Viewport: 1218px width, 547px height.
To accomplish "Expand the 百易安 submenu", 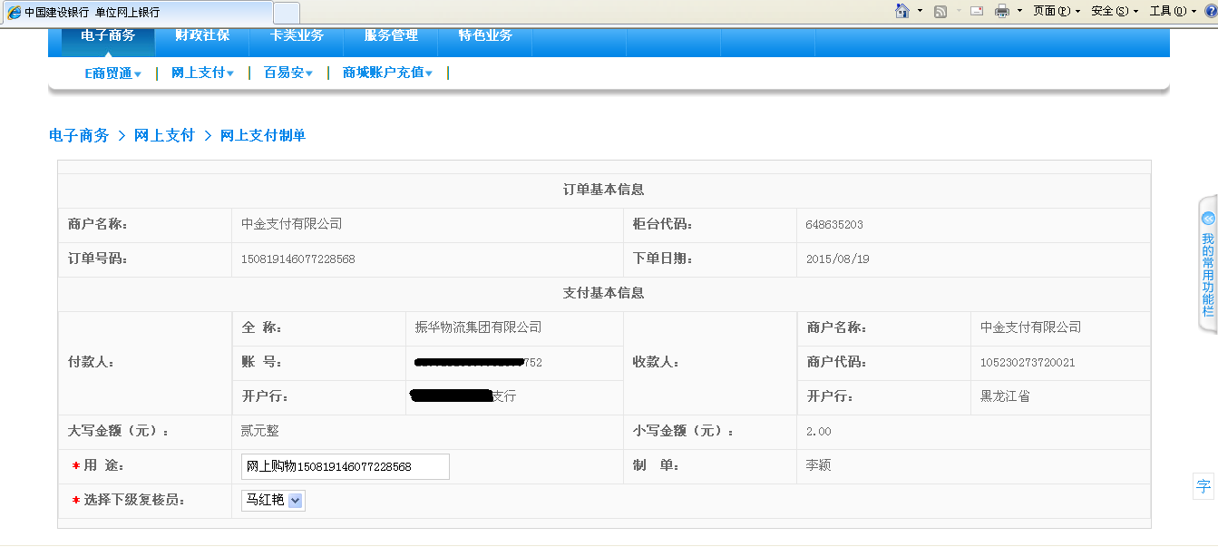I will (x=287, y=73).
